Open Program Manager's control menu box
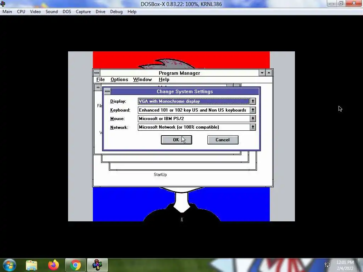 (97, 73)
